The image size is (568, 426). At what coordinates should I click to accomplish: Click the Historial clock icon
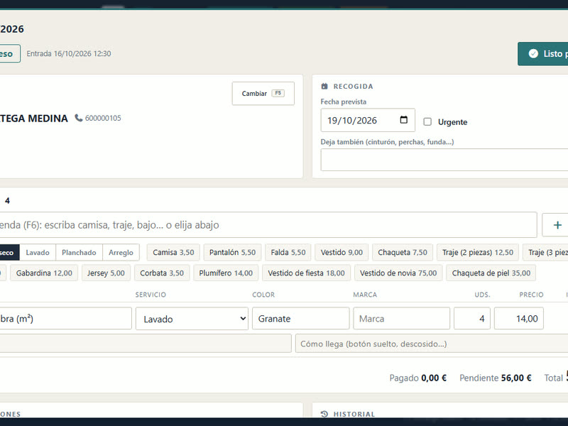[x=324, y=414]
